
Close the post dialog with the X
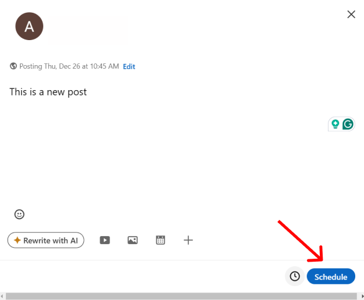coord(351,15)
